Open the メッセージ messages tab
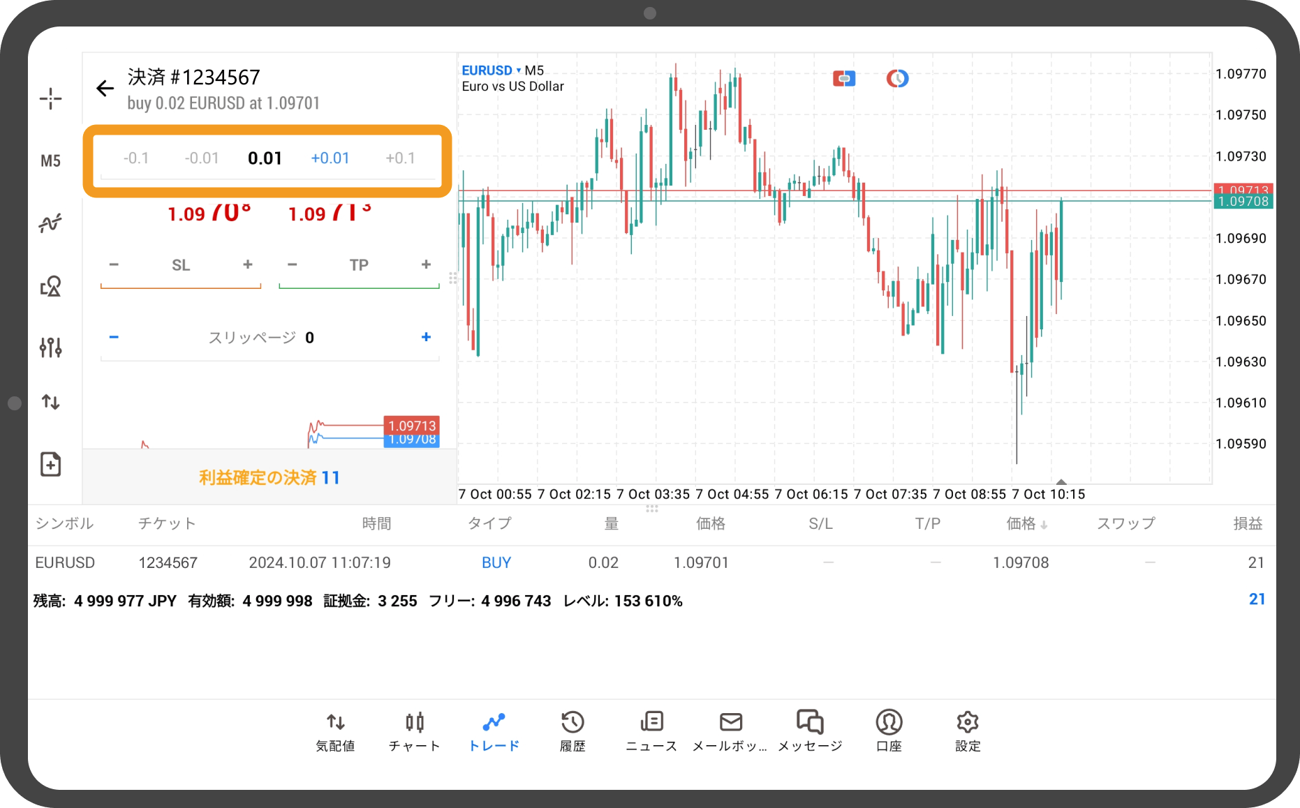 (810, 731)
